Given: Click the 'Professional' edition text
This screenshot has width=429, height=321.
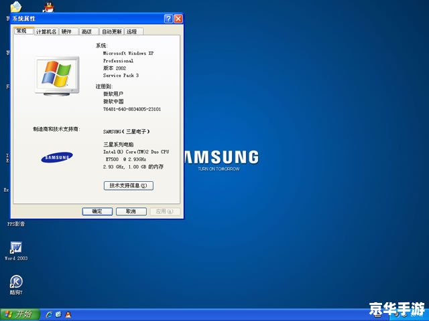Looking at the screenshot, I should 118,61.
